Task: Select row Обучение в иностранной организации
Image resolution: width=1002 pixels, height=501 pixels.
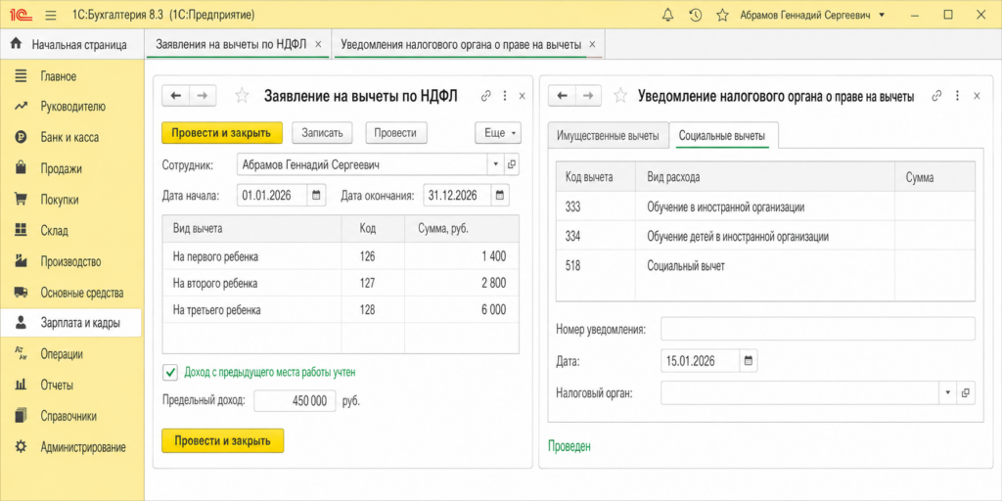Action: [x=765, y=207]
